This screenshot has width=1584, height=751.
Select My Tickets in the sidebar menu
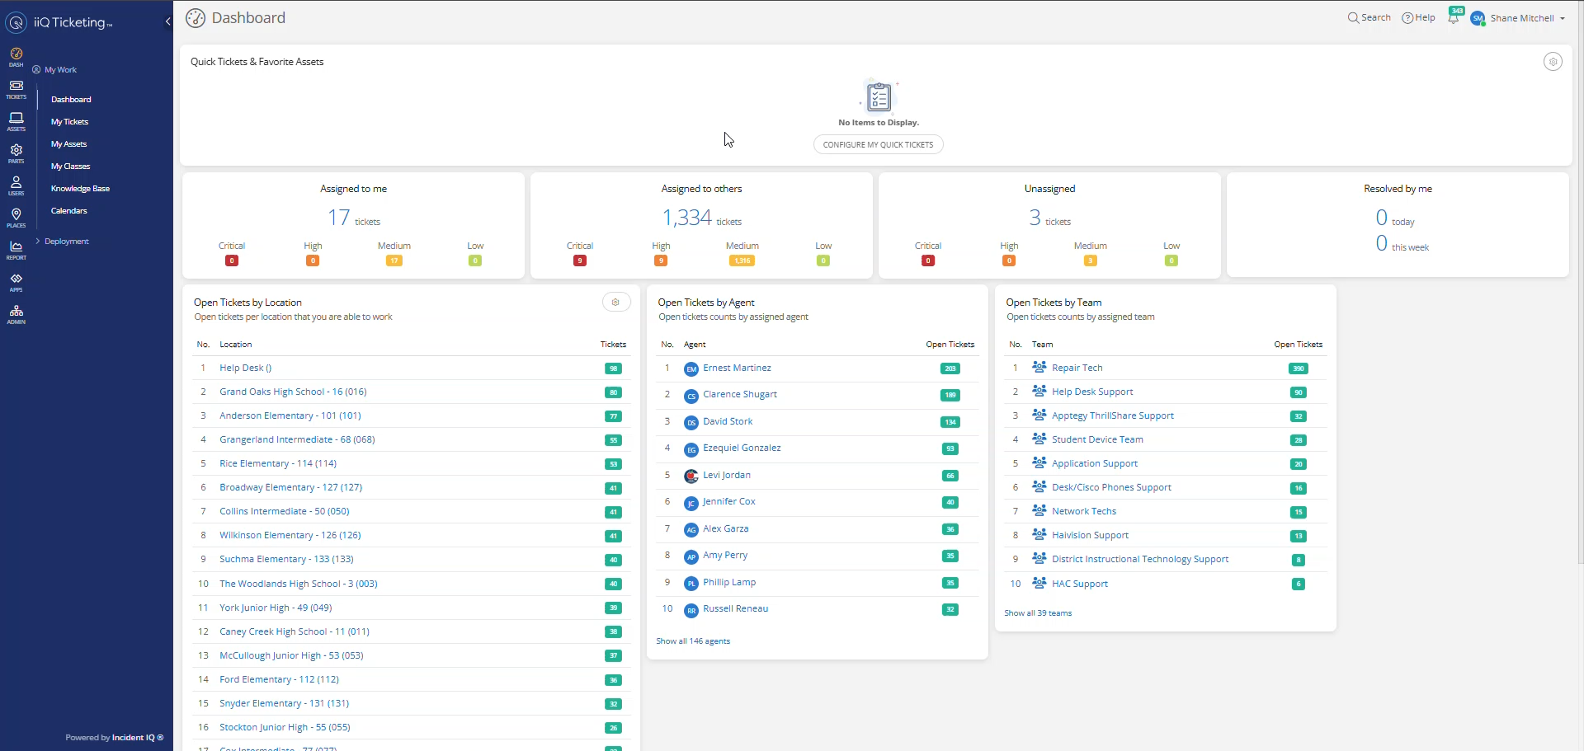69,122
